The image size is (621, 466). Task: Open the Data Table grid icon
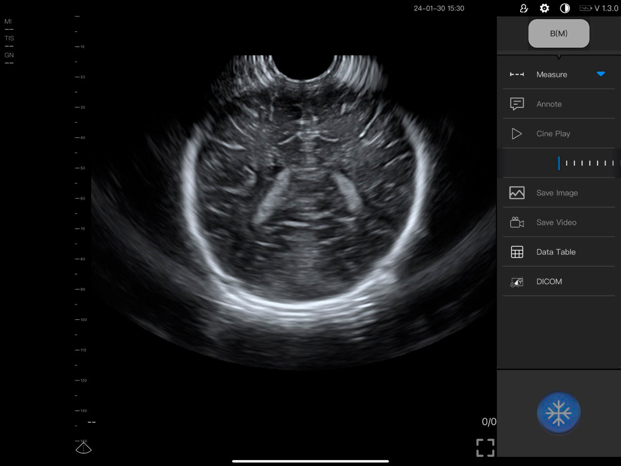[517, 252]
